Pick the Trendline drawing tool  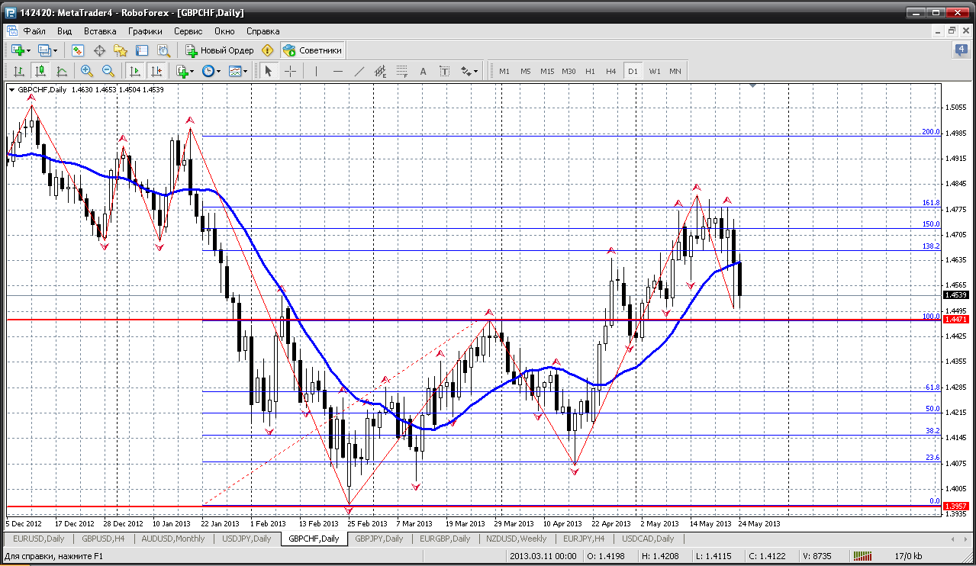coord(359,71)
